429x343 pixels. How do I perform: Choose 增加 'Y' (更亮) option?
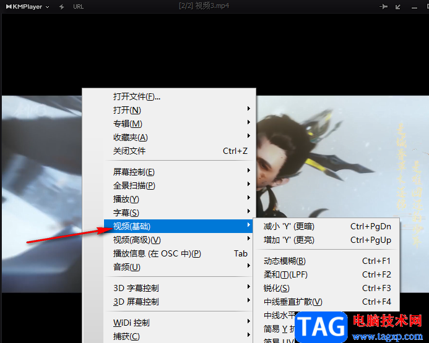pyautogui.click(x=327, y=240)
